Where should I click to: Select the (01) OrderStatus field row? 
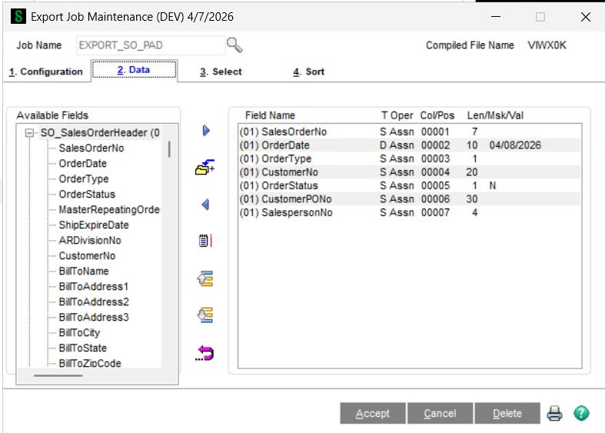point(410,185)
